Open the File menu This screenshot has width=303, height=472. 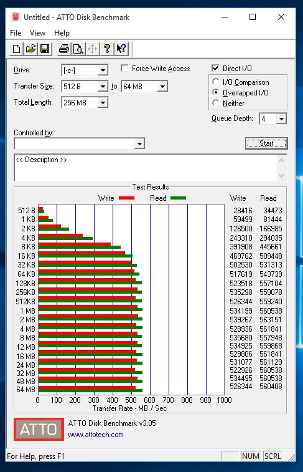point(16,33)
